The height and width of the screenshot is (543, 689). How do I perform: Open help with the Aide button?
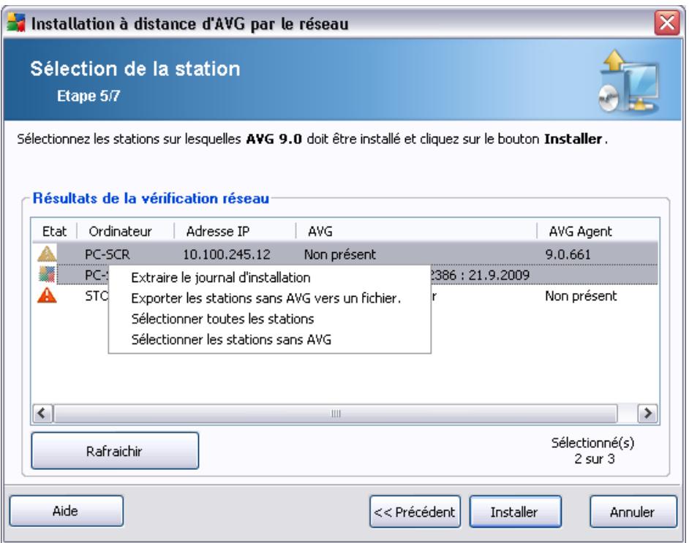pos(66,511)
